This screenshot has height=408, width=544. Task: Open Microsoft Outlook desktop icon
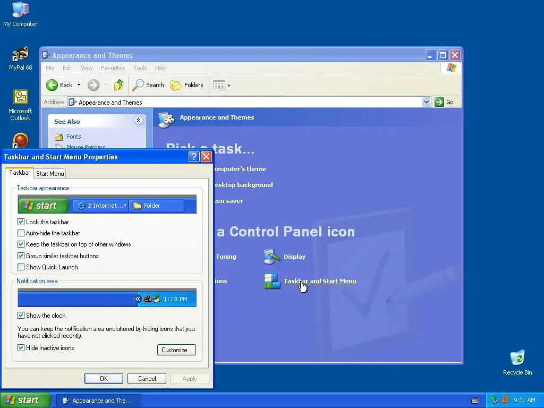point(20,105)
